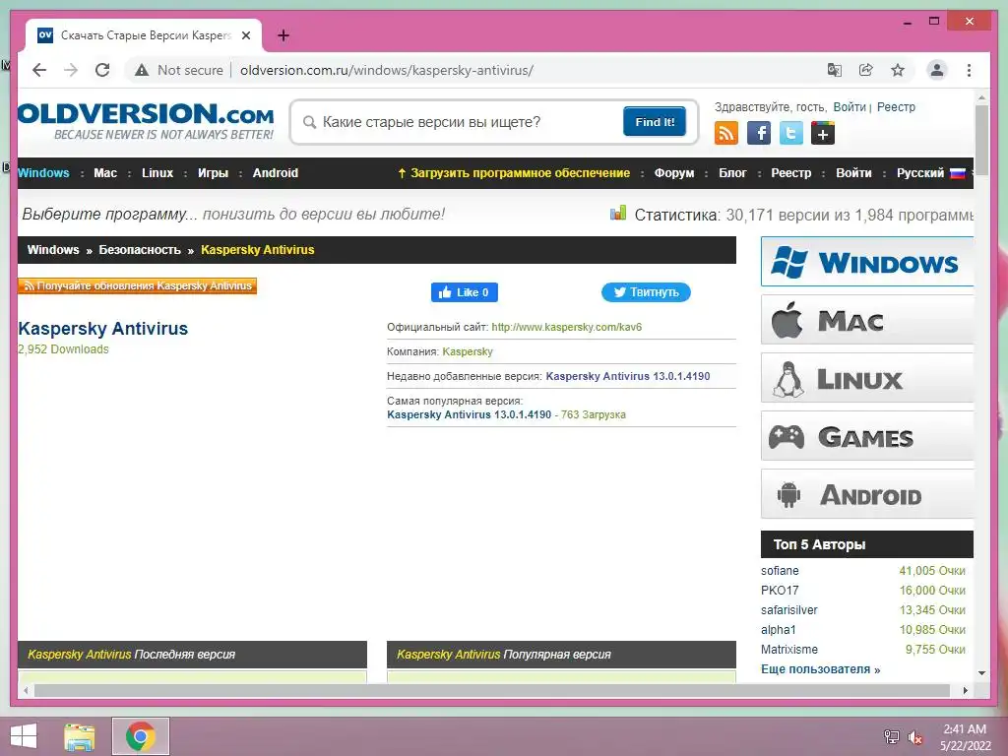Open the Форум nav menu item
The image size is (1008, 756).
tap(674, 173)
